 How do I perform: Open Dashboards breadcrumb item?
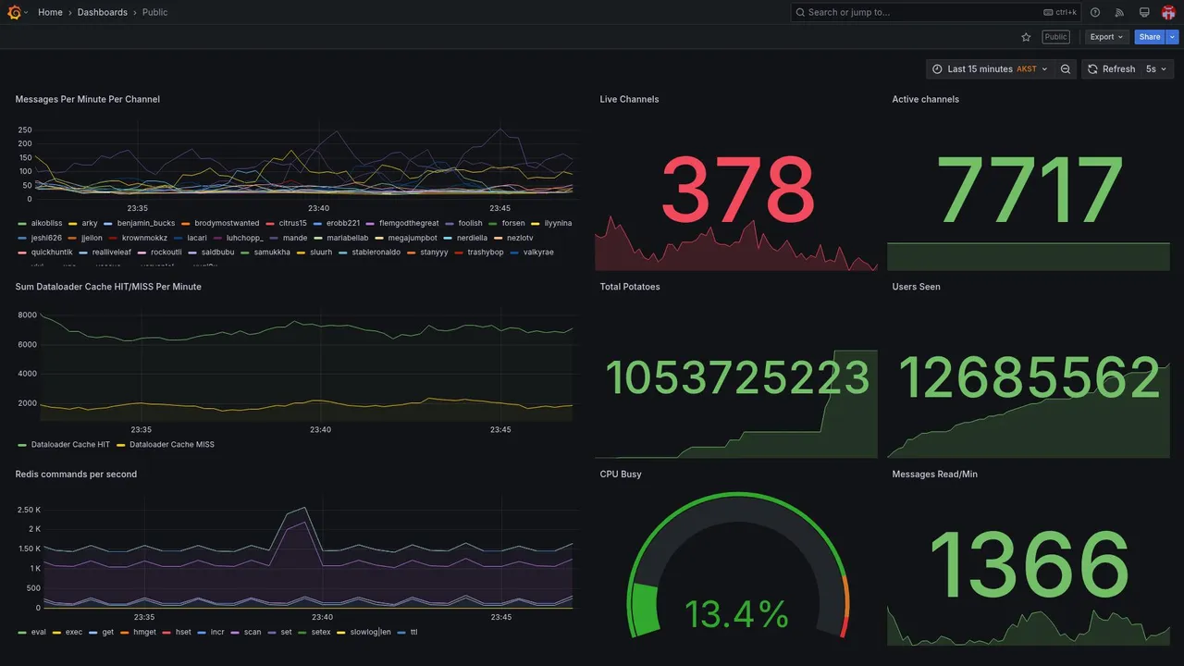click(103, 12)
